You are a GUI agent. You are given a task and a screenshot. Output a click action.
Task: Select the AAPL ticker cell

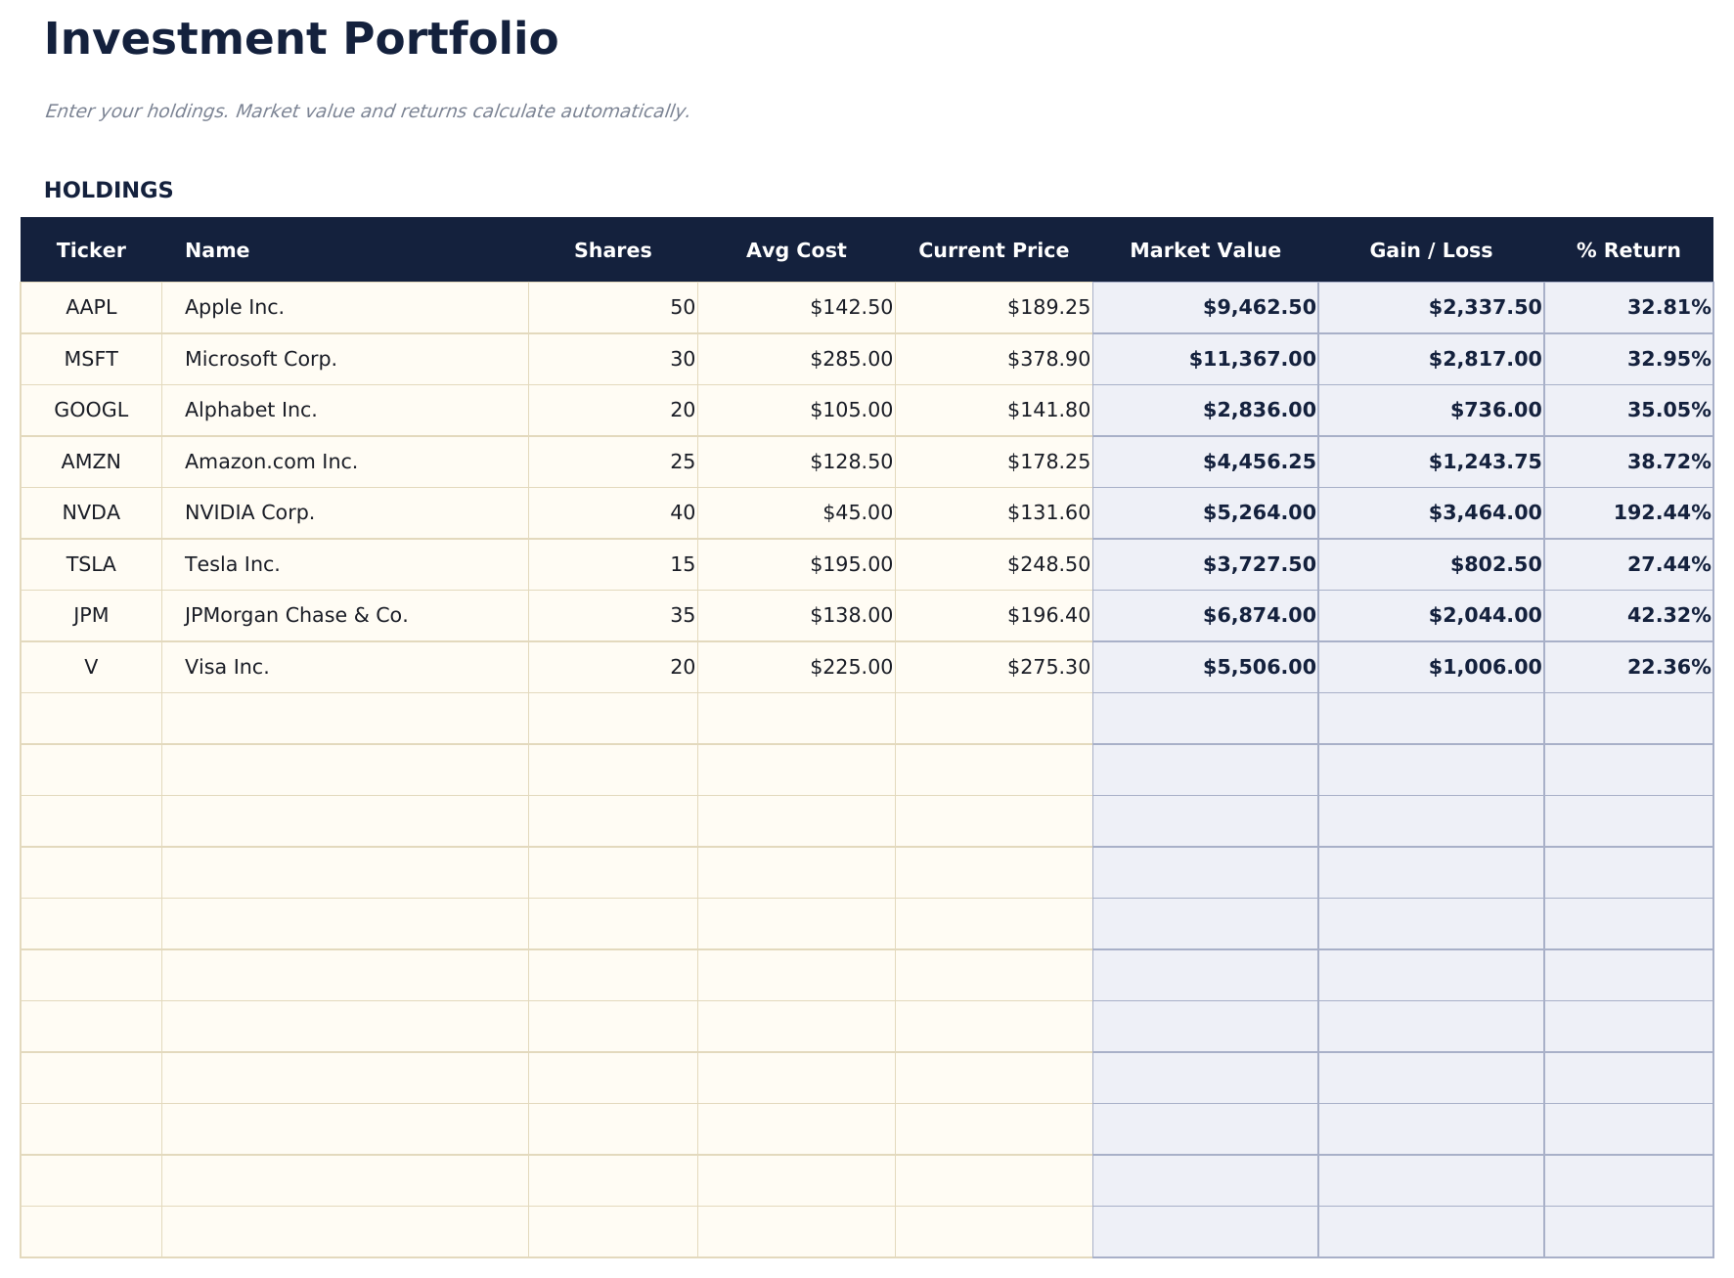pos(91,306)
